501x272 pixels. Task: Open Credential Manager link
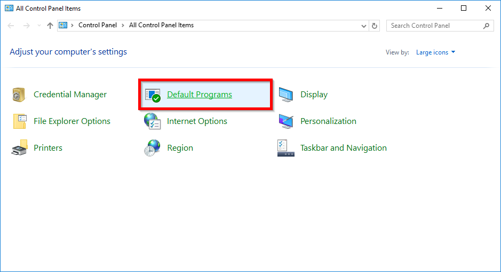[70, 95]
